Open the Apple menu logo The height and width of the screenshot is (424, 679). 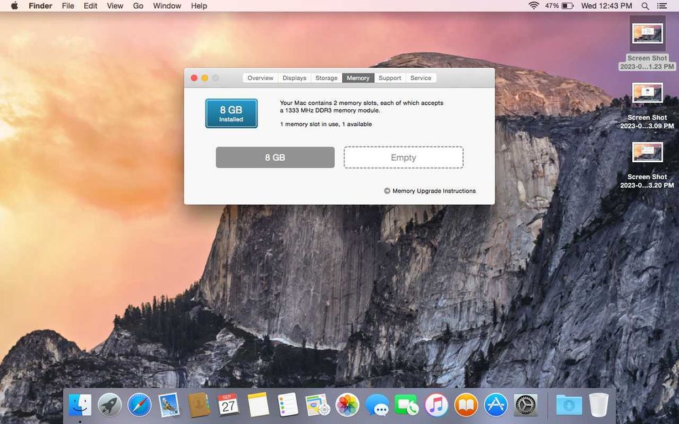click(x=14, y=5)
